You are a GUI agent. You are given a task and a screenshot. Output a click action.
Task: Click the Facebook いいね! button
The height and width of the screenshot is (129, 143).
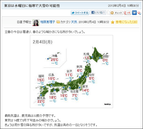click(x=98, y=12)
